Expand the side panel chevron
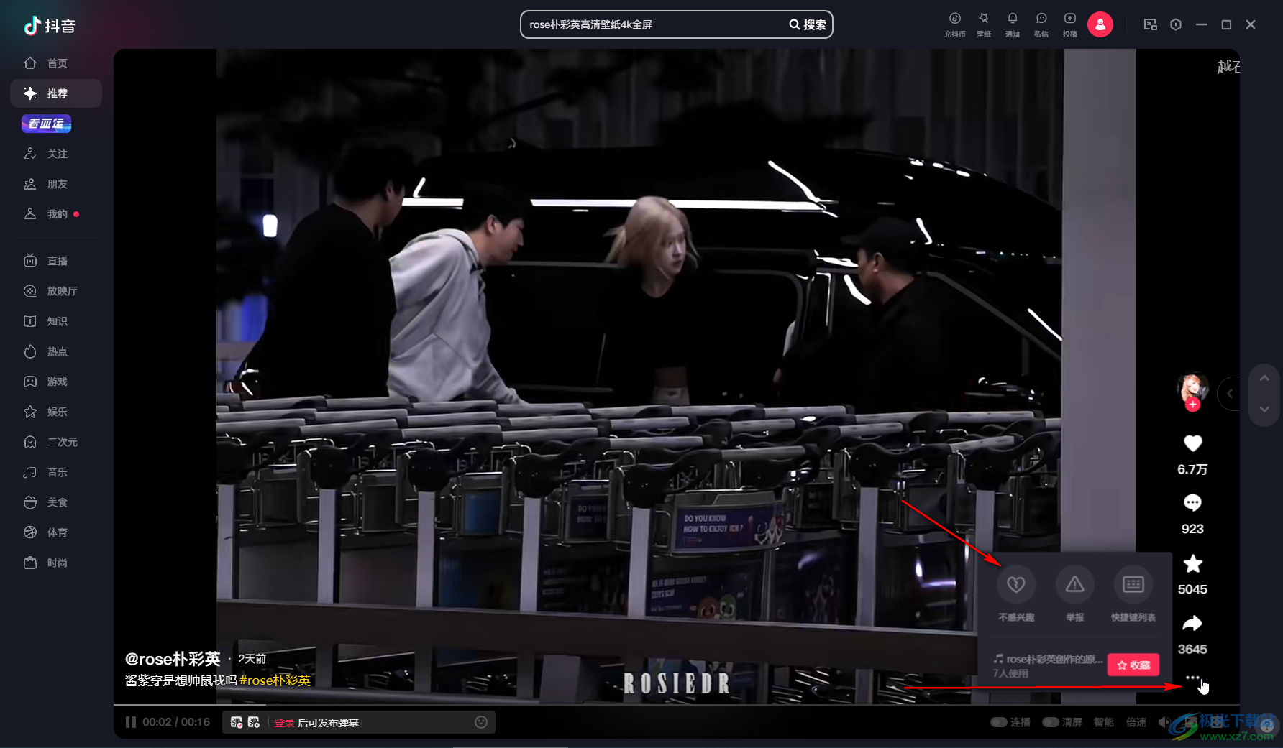1283x748 pixels. click(x=1230, y=394)
